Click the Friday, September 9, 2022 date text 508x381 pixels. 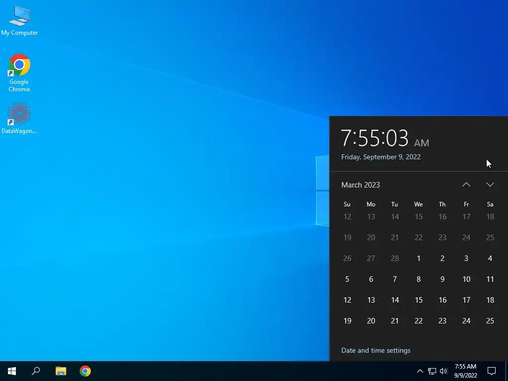click(381, 157)
